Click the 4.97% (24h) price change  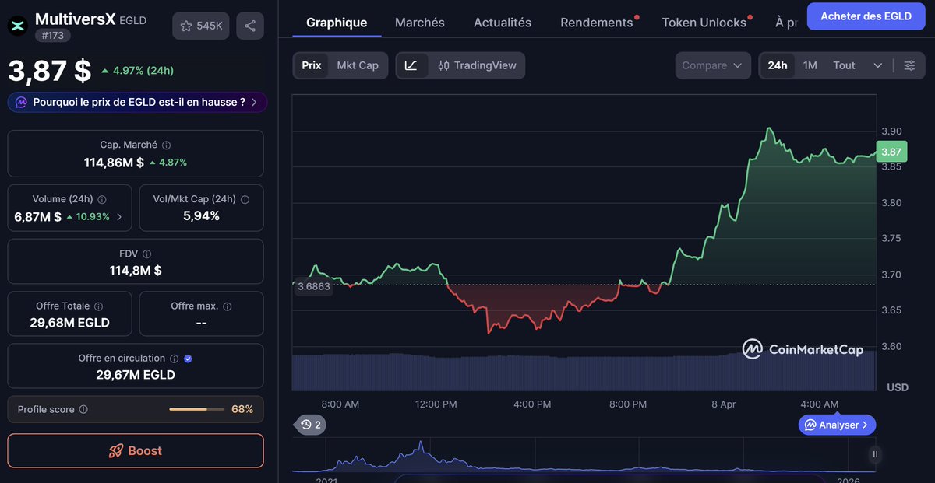(x=137, y=71)
